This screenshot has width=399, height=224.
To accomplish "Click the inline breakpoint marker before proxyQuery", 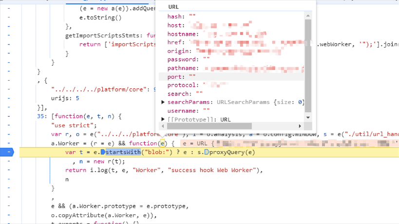I will [207, 153].
